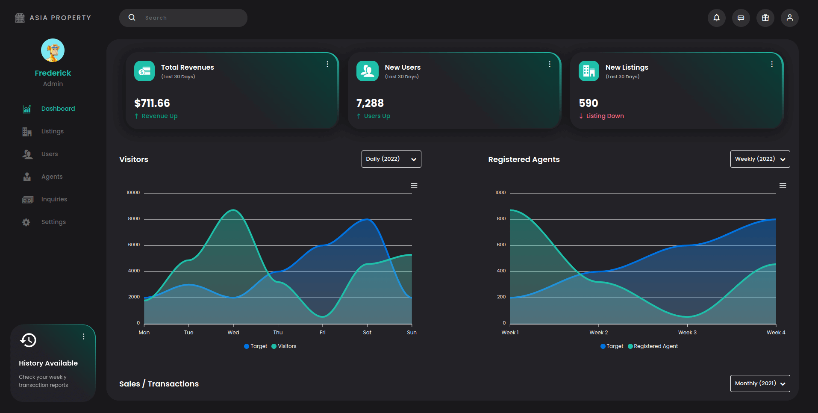Click the gift box icon

765,18
